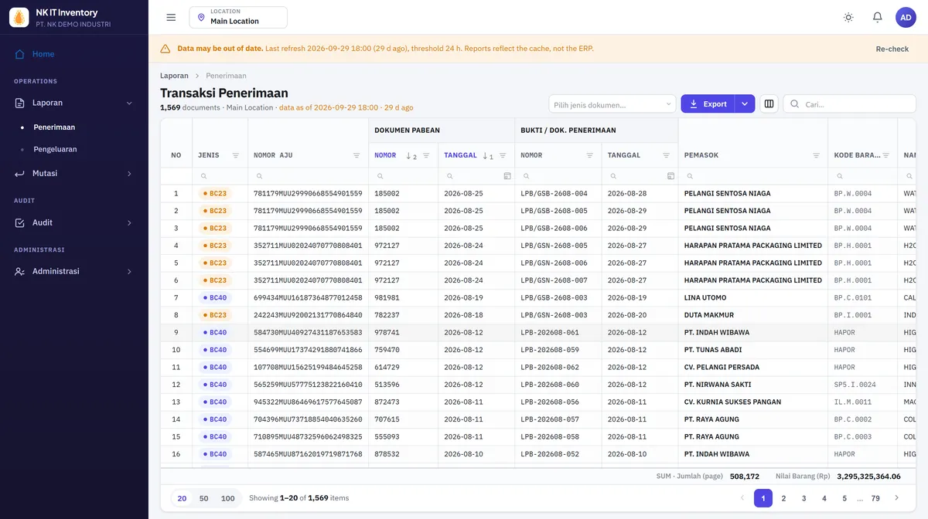Open the Export options dropdown arrow
928x519 pixels.
pyautogui.click(x=745, y=104)
